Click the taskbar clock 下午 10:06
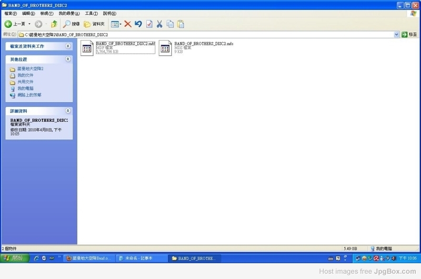The image size is (421, 279). [x=407, y=258]
